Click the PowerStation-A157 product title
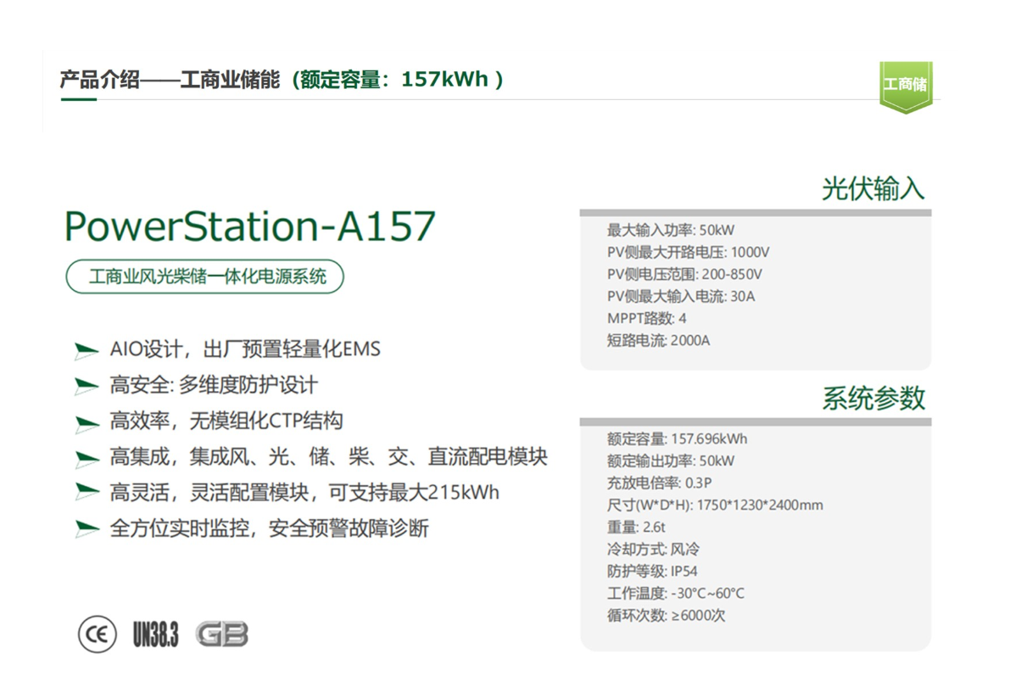Screen dimensions: 1010x687 250,226
